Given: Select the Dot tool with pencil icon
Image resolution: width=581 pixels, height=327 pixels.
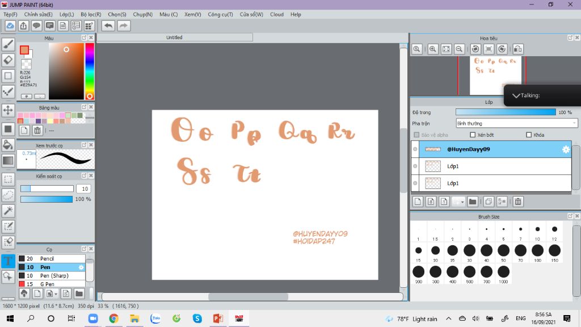Looking at the screenshot, I should point(8,91).
